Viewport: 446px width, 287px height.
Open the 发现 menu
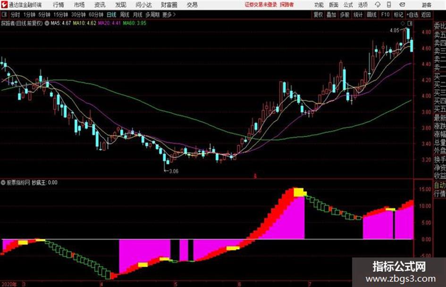point(121,5)
